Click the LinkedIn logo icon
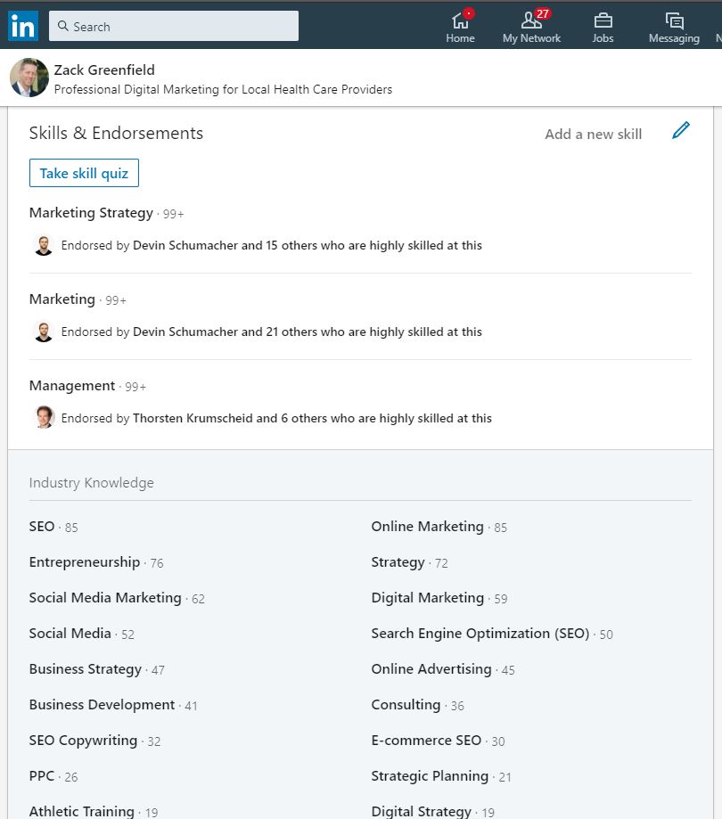The height and width of the screenshot is (819, 722). (x=23, y=26)
